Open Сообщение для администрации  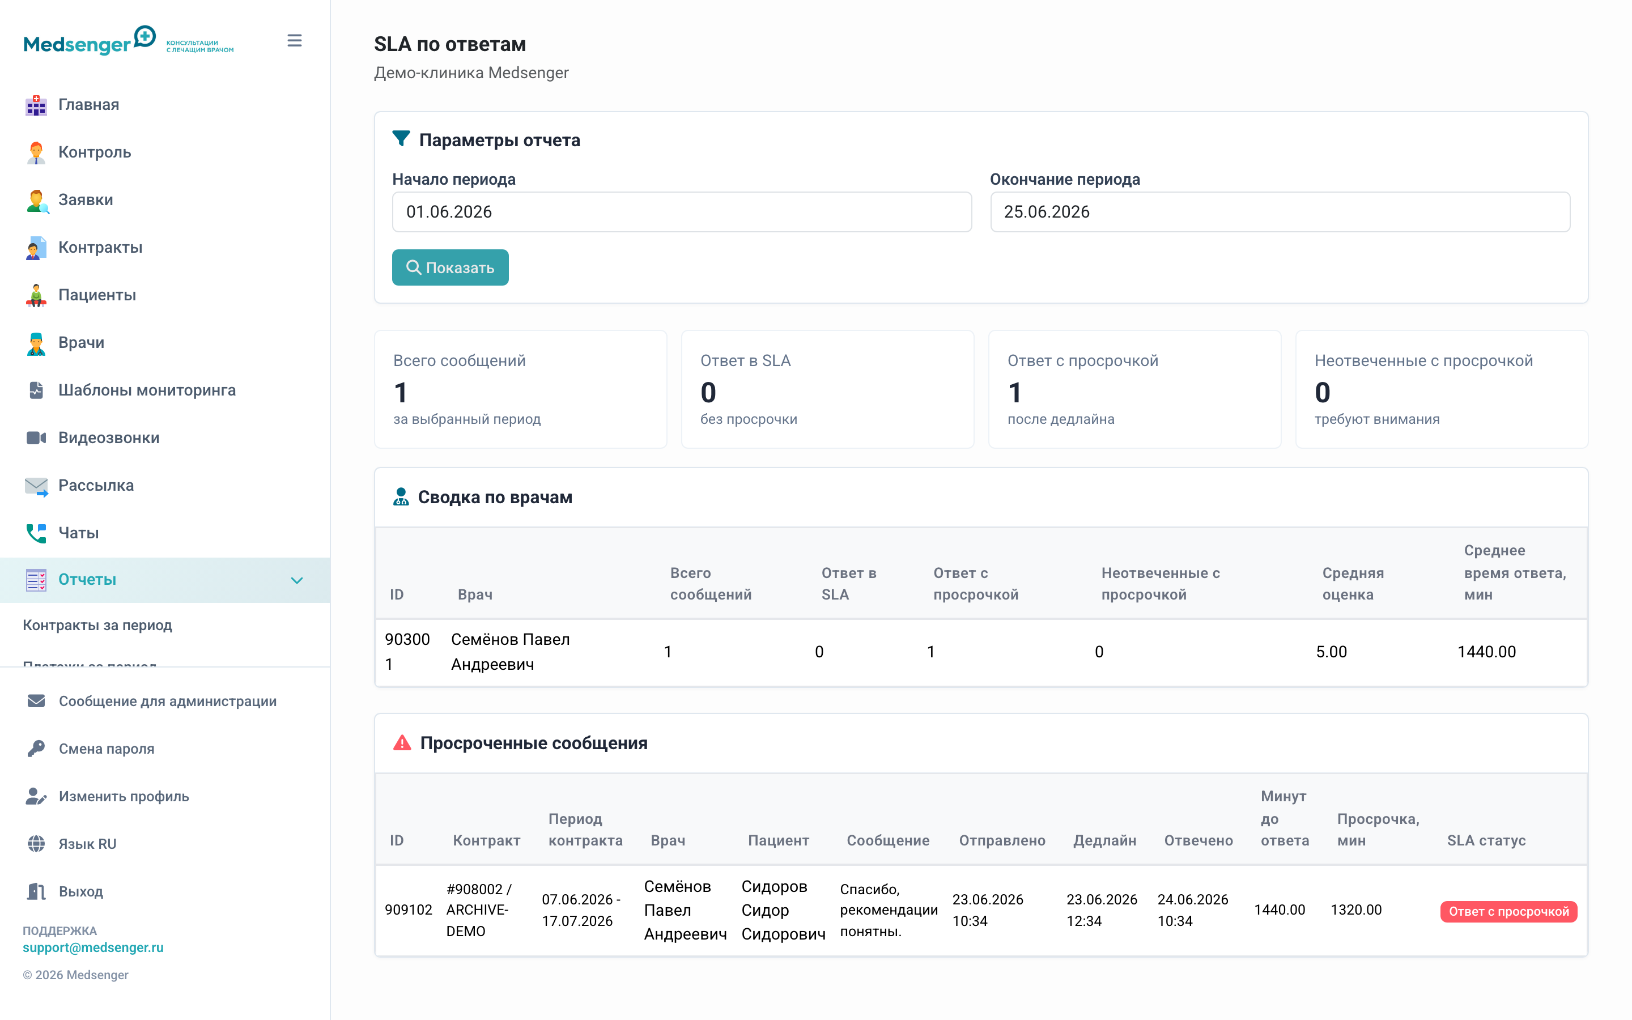168,701
